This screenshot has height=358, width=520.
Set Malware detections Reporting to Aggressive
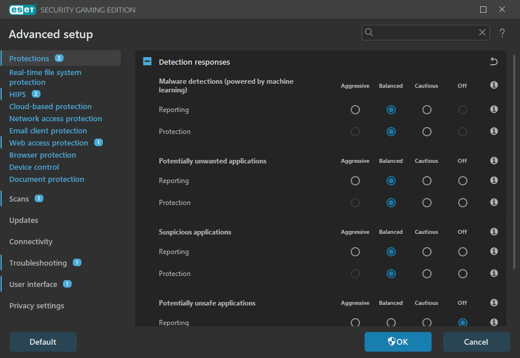[x=355, y=110]
